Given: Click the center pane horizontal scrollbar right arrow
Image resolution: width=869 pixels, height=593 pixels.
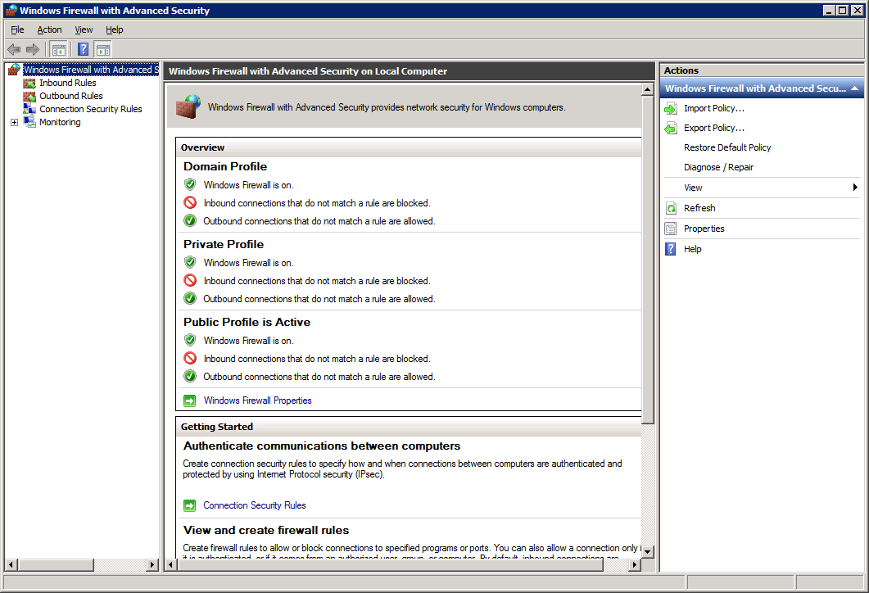Looking at the screenshot, I should point(635,564).
